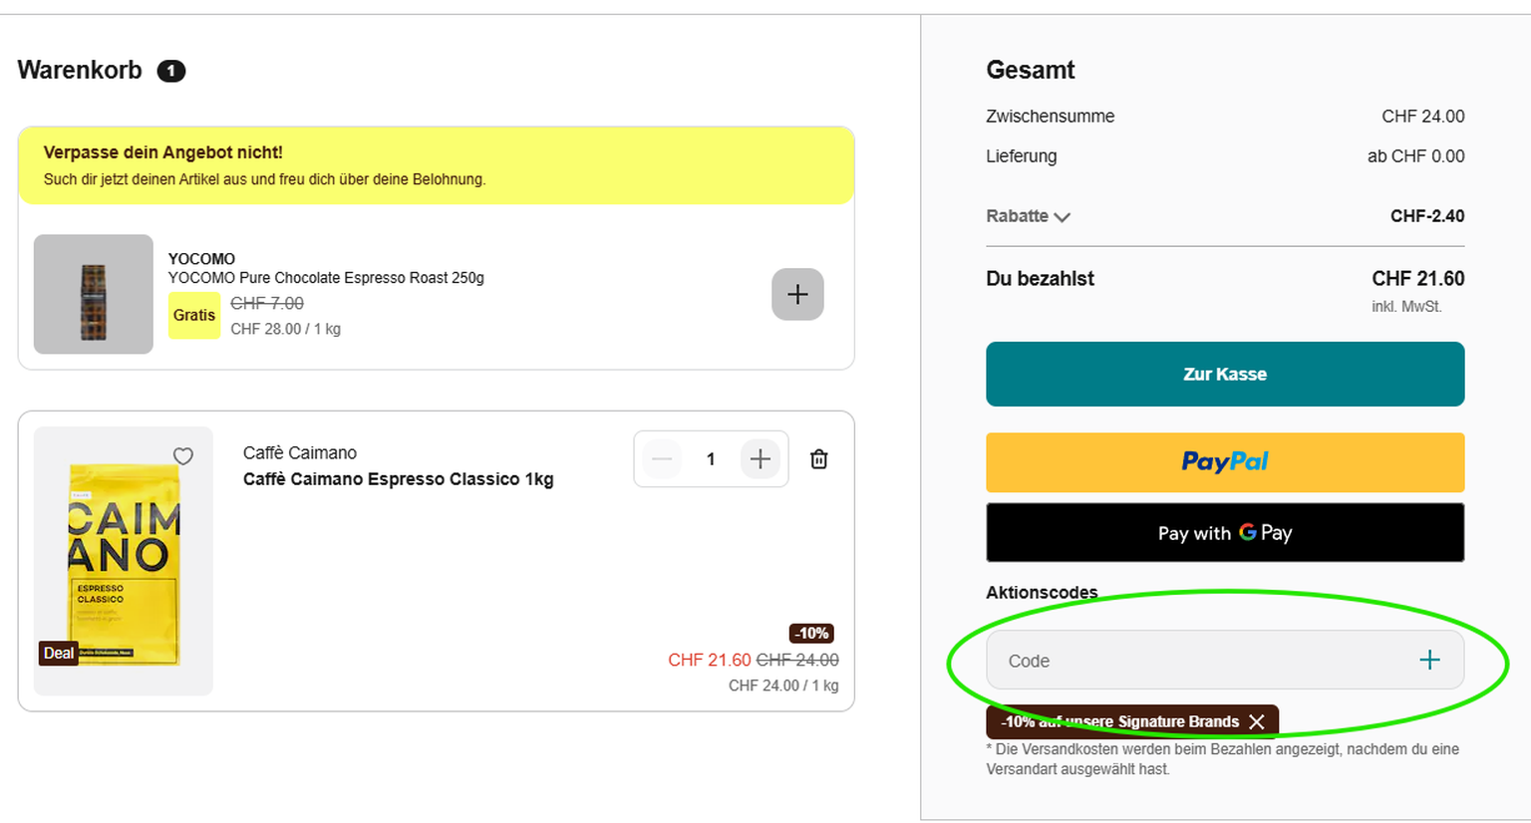1531x823 pixels.
Task: Open the Caffè Caimano product image
Action: [124, 561]
